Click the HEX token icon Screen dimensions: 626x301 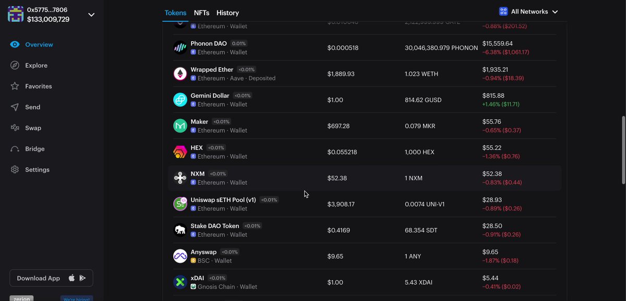tap(180, 152)
